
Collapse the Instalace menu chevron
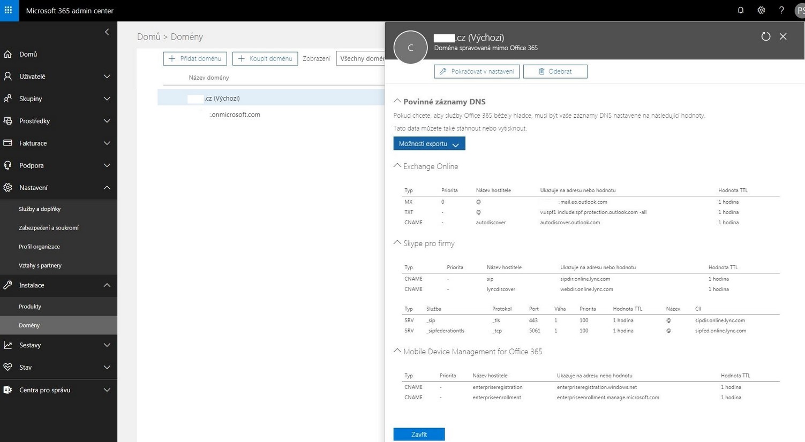(x=107, y=285)
